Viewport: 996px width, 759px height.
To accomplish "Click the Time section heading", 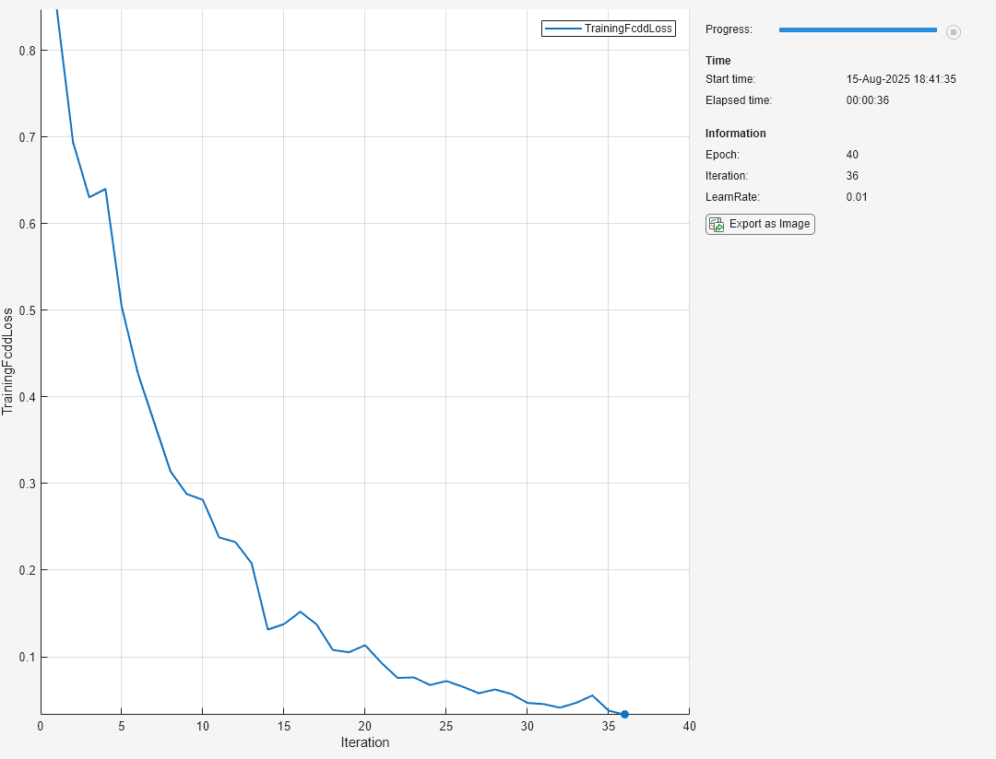I will 717,61.
